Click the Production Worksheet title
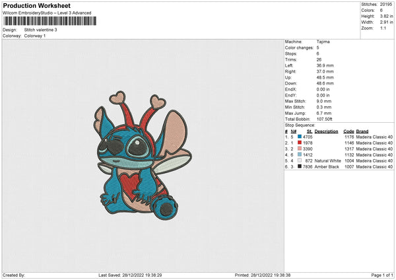 point(33,5)
